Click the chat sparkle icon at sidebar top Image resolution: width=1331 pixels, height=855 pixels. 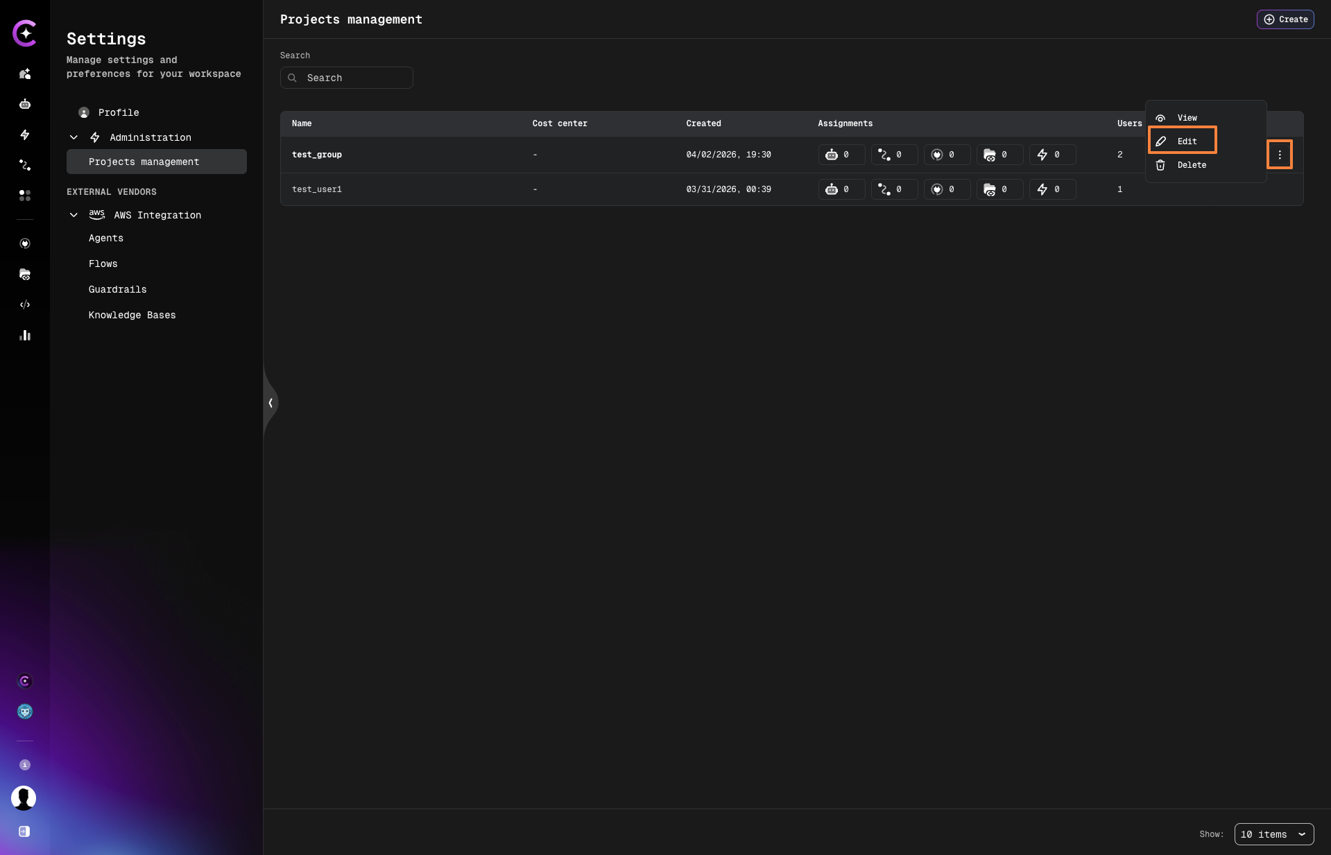pos(25,74)
